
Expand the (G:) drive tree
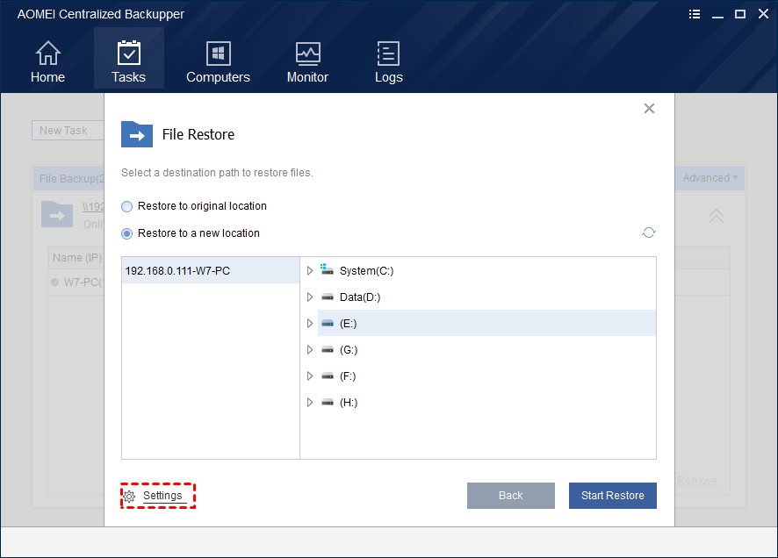point(310,349)
